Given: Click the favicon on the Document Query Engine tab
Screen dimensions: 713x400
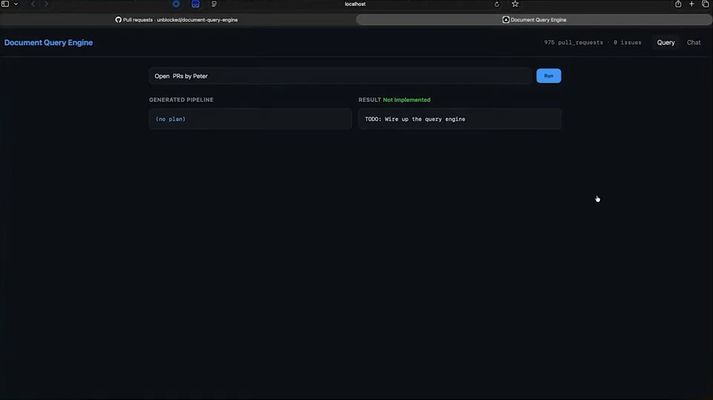Looking at the screenshot, I should (506, 19).
